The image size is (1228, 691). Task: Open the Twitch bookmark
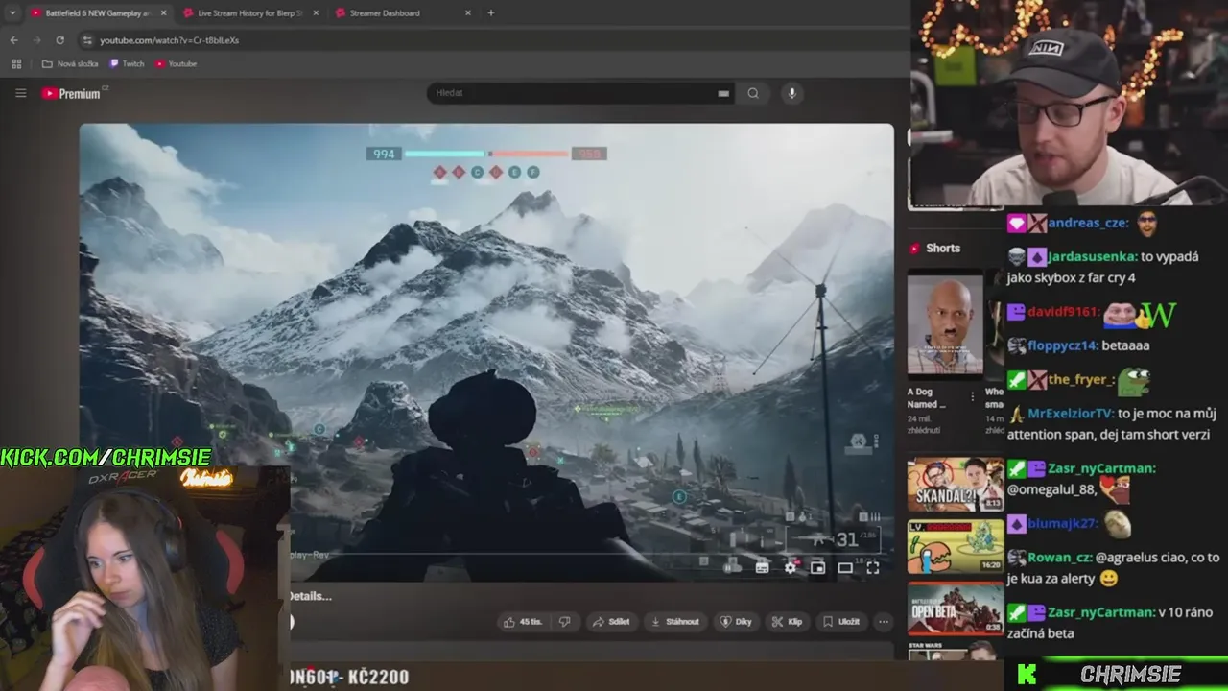[127, 63]
